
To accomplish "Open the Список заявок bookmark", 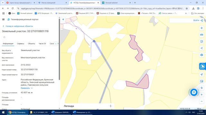I will point(168,13).
